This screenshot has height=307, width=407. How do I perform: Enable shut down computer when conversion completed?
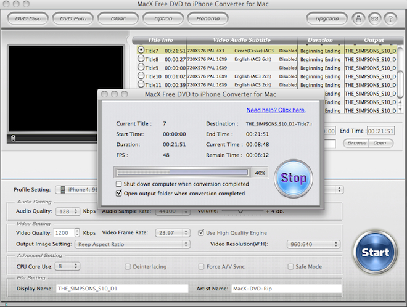pyautogui.click(x=119, y=184)
